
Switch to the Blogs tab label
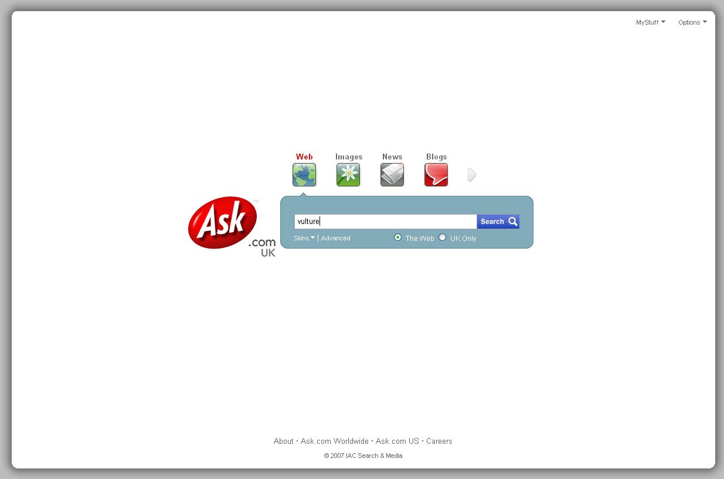tap(436, 157)
